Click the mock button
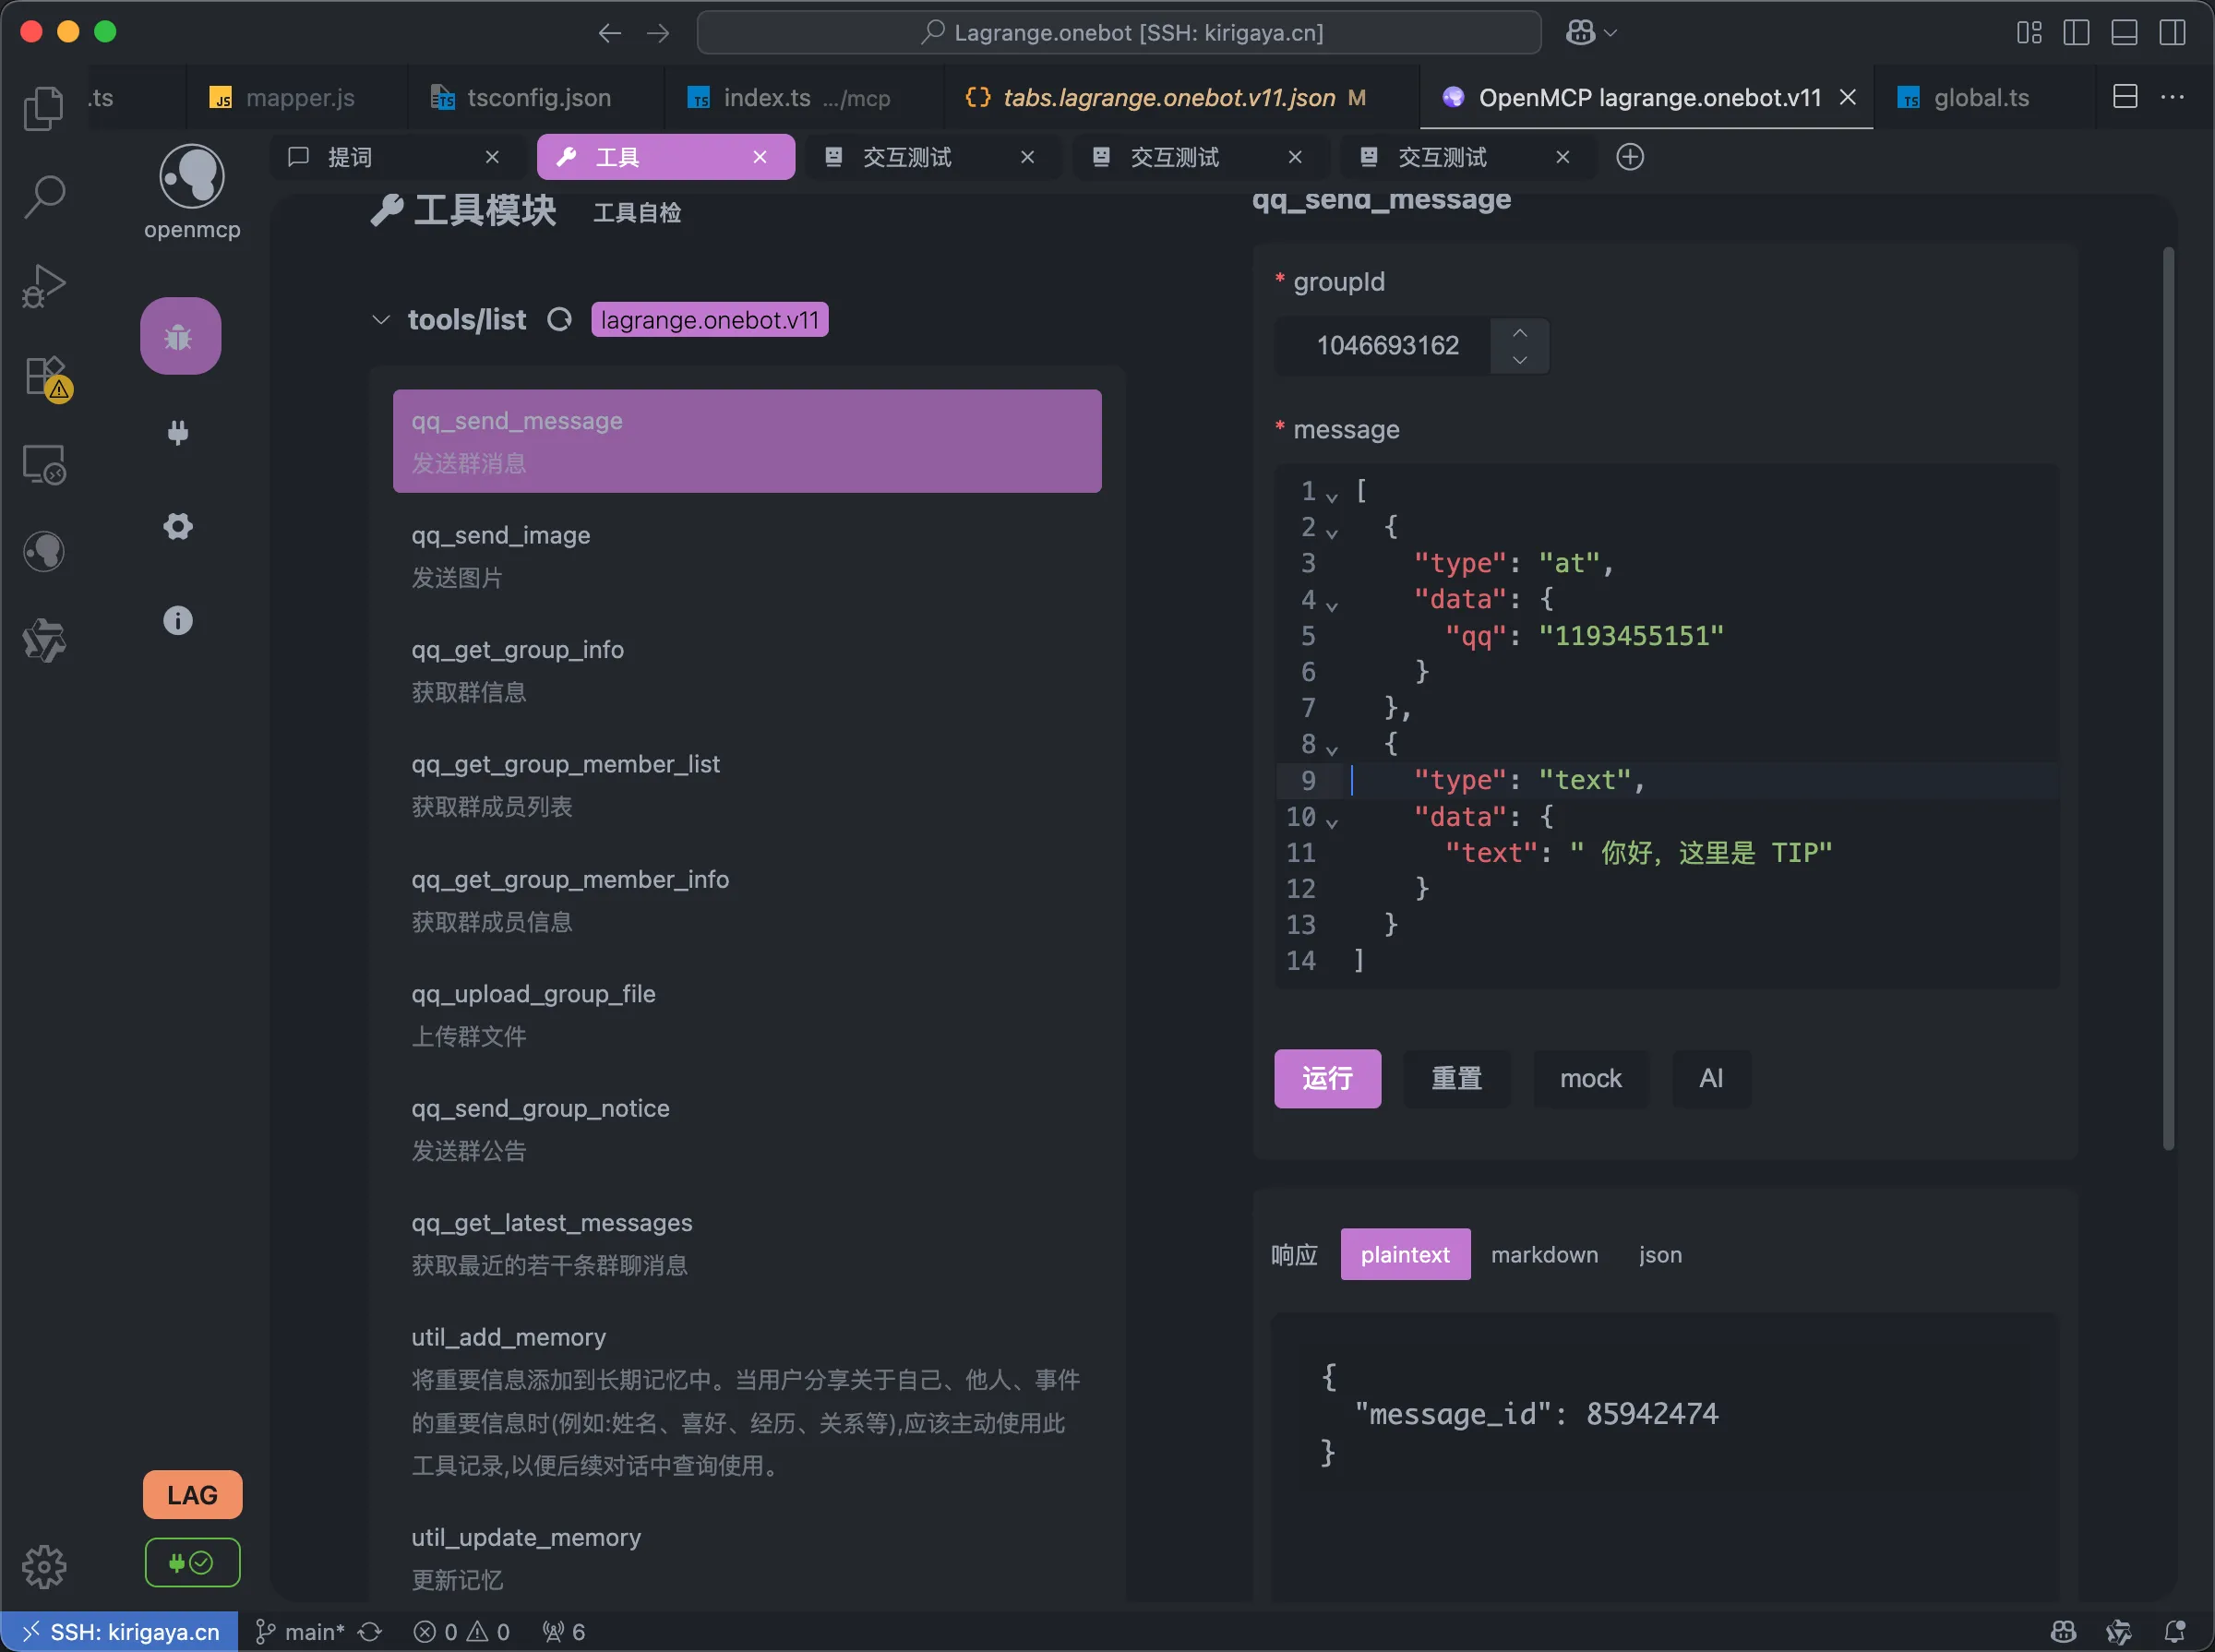 (1590, 1078)
